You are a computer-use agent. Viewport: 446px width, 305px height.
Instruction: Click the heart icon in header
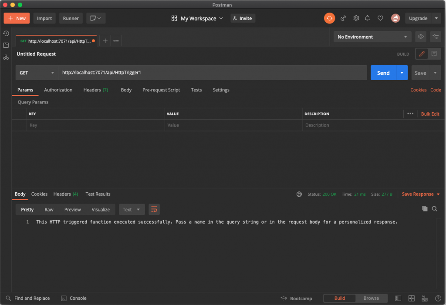[380, 18]
